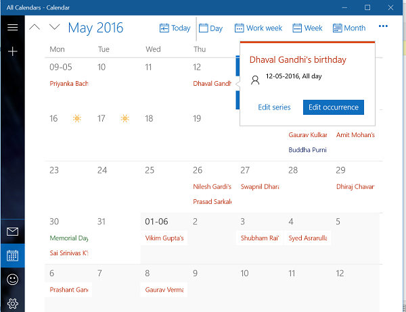The image size is (406, 312).
Task: Select date 28 in the calendar
Action: [x=293, y=170]
